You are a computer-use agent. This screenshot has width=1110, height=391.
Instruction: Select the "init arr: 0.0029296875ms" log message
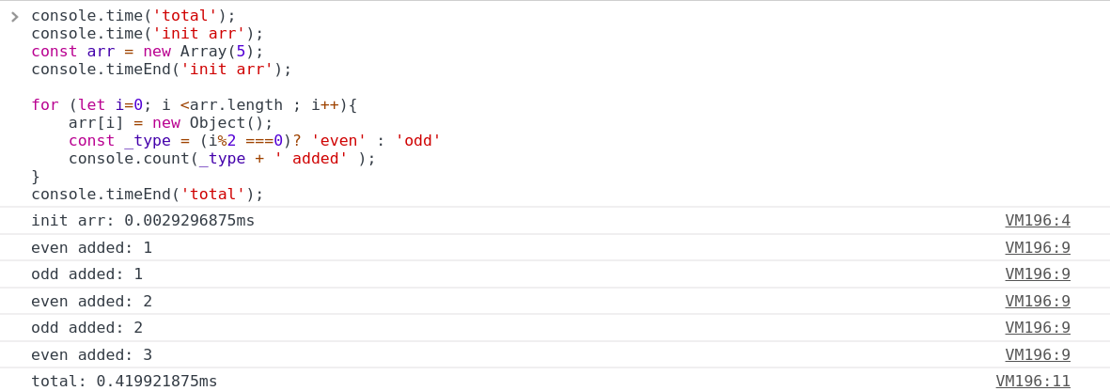[x=143, y=221]
